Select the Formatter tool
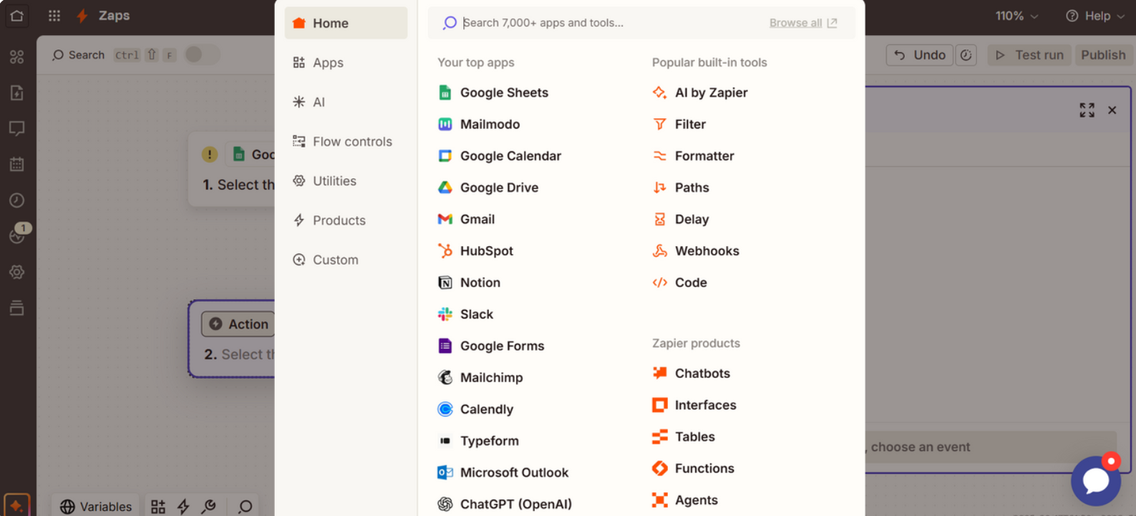Viewport: 1136px width, 516px height. pos(693,155)
